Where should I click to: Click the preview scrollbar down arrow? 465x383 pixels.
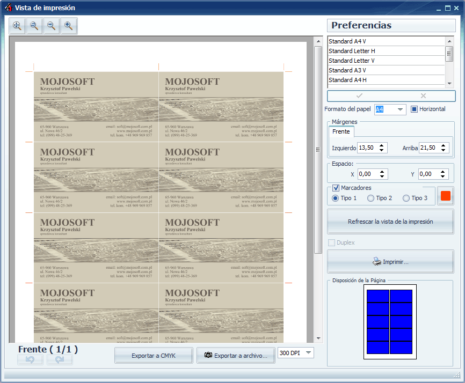tap(318, 338)
